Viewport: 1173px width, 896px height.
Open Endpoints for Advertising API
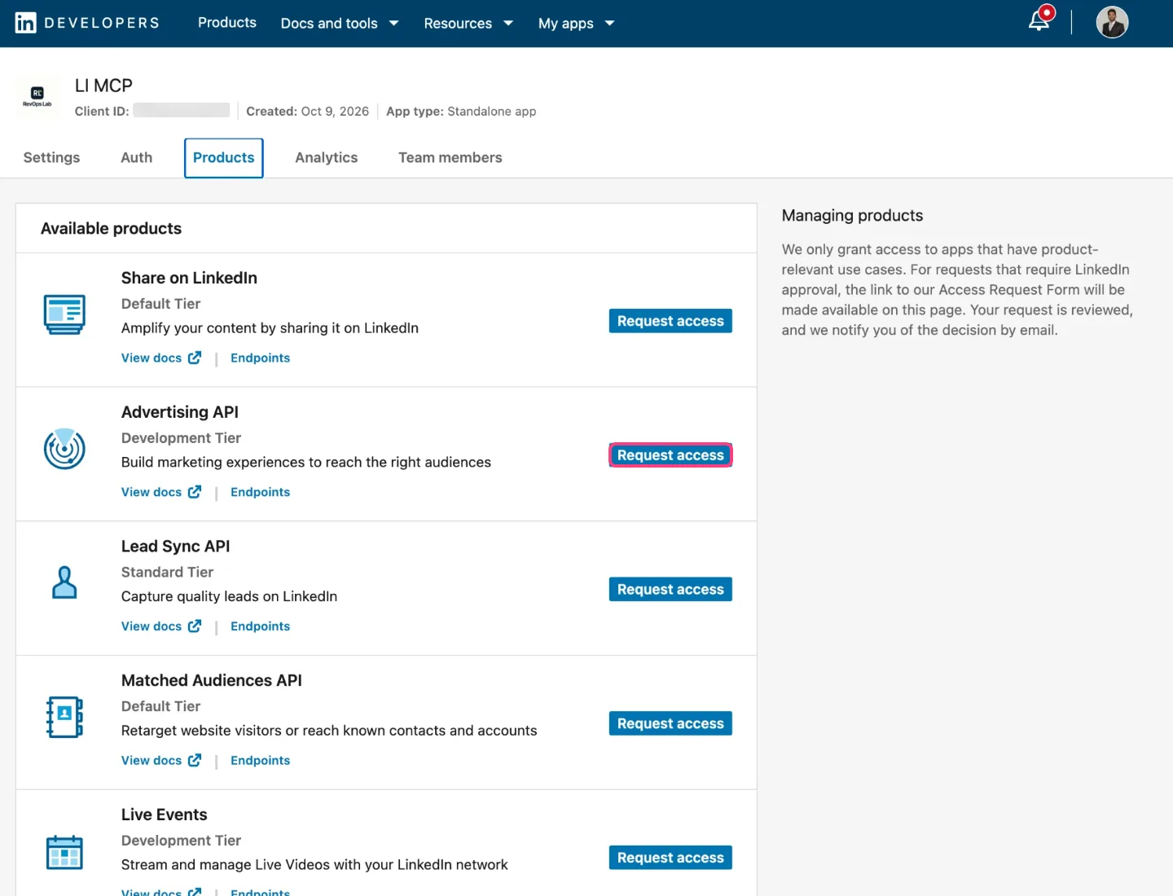261,492
